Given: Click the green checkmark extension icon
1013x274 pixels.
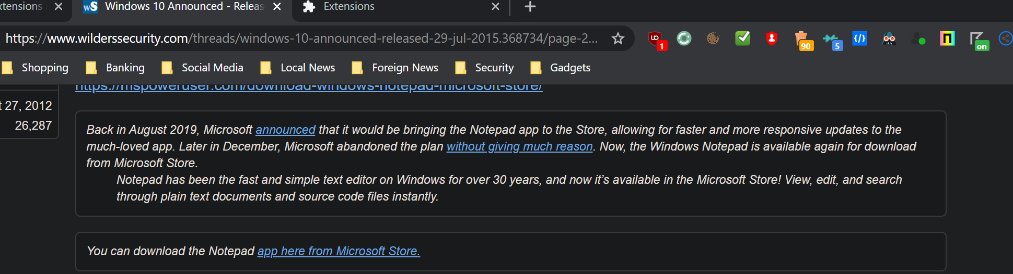Looking at the screenshot, I should 742,39.
